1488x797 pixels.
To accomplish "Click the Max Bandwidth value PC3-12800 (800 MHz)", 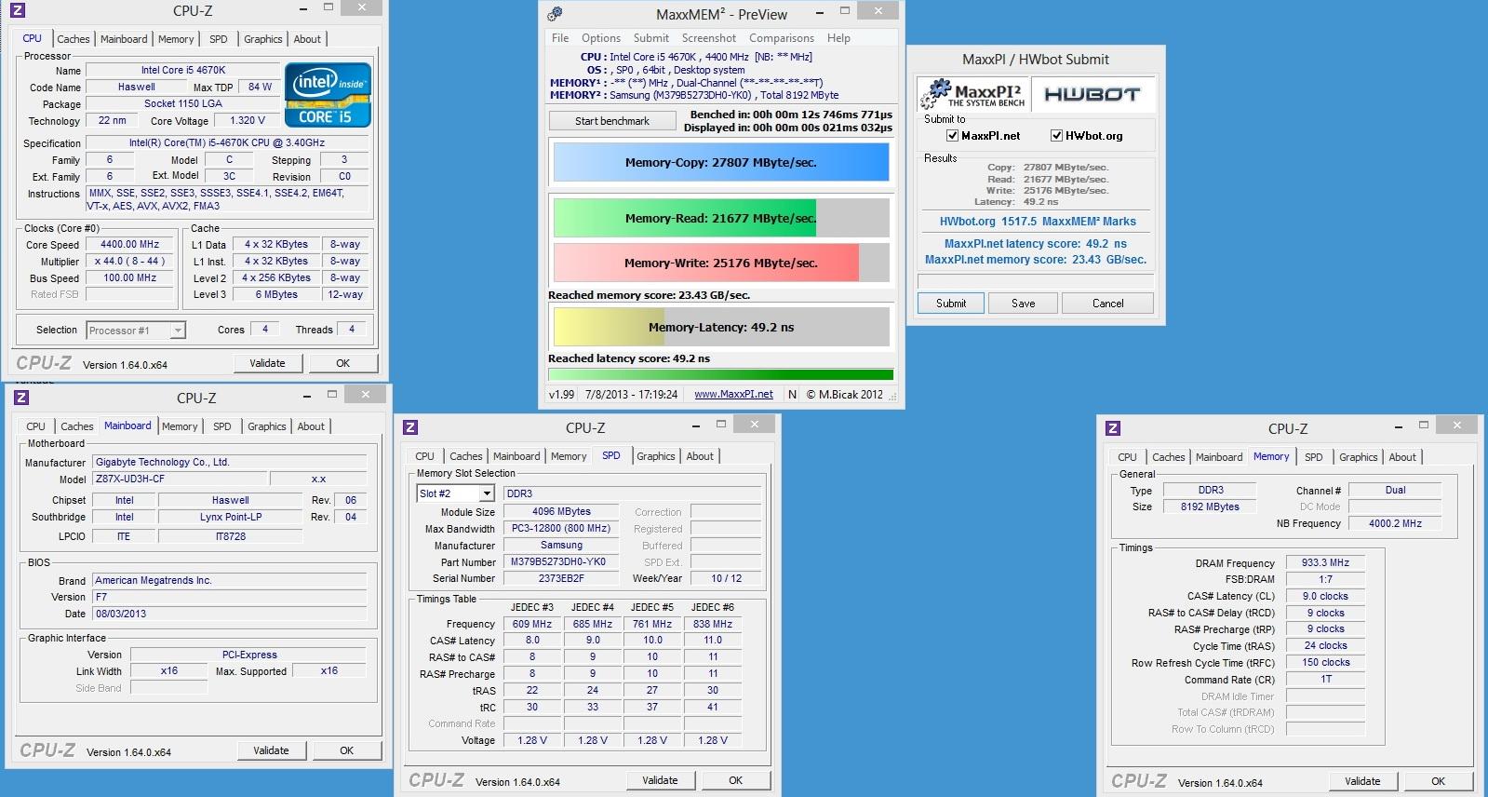I will [561, 529].
